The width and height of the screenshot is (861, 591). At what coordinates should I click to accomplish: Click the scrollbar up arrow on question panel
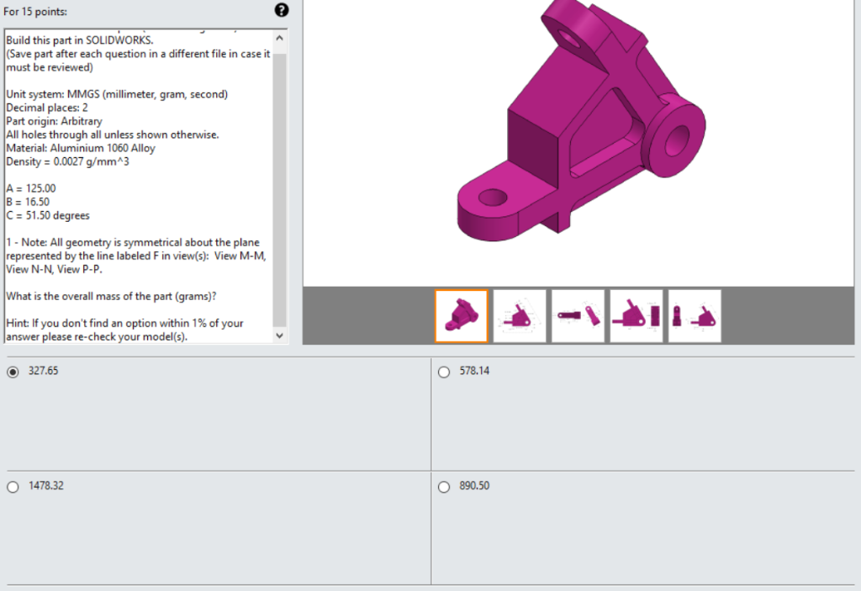[x=278, y=36]
